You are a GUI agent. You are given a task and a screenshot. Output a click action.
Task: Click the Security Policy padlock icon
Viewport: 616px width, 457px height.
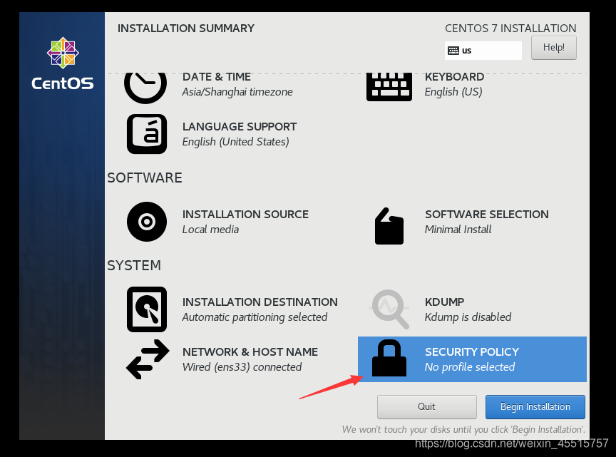(389, 358)
